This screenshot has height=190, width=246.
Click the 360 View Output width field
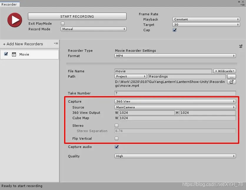coord(147,113)
